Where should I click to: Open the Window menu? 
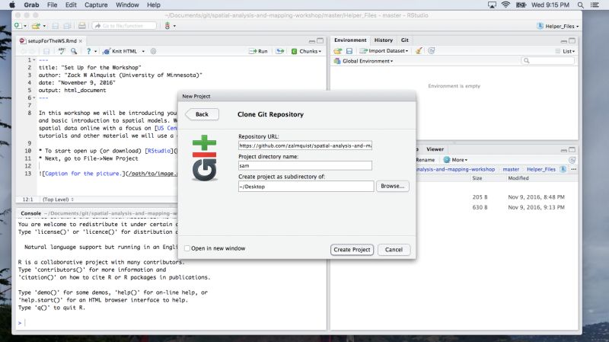pyautogui.click(x=127, y=5)
